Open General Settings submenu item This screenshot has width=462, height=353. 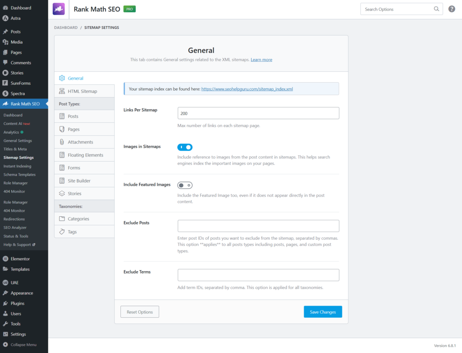tap(18, 141)
